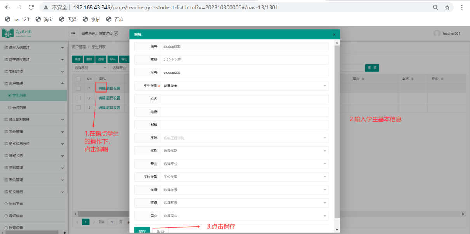
Task: Click the browser bookmark star icon
Action: pyautogui.click(x=447, y=7)
